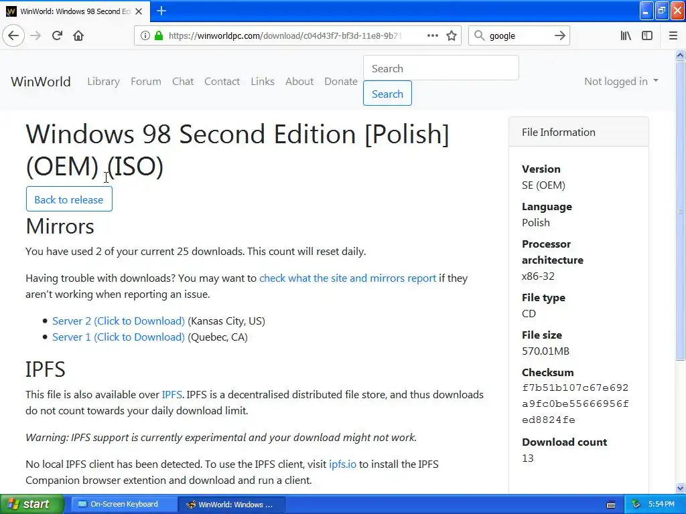Click the vertical scrollbar thumb
The width and height of the screenshot is (686, 514).
coord(680,211)
